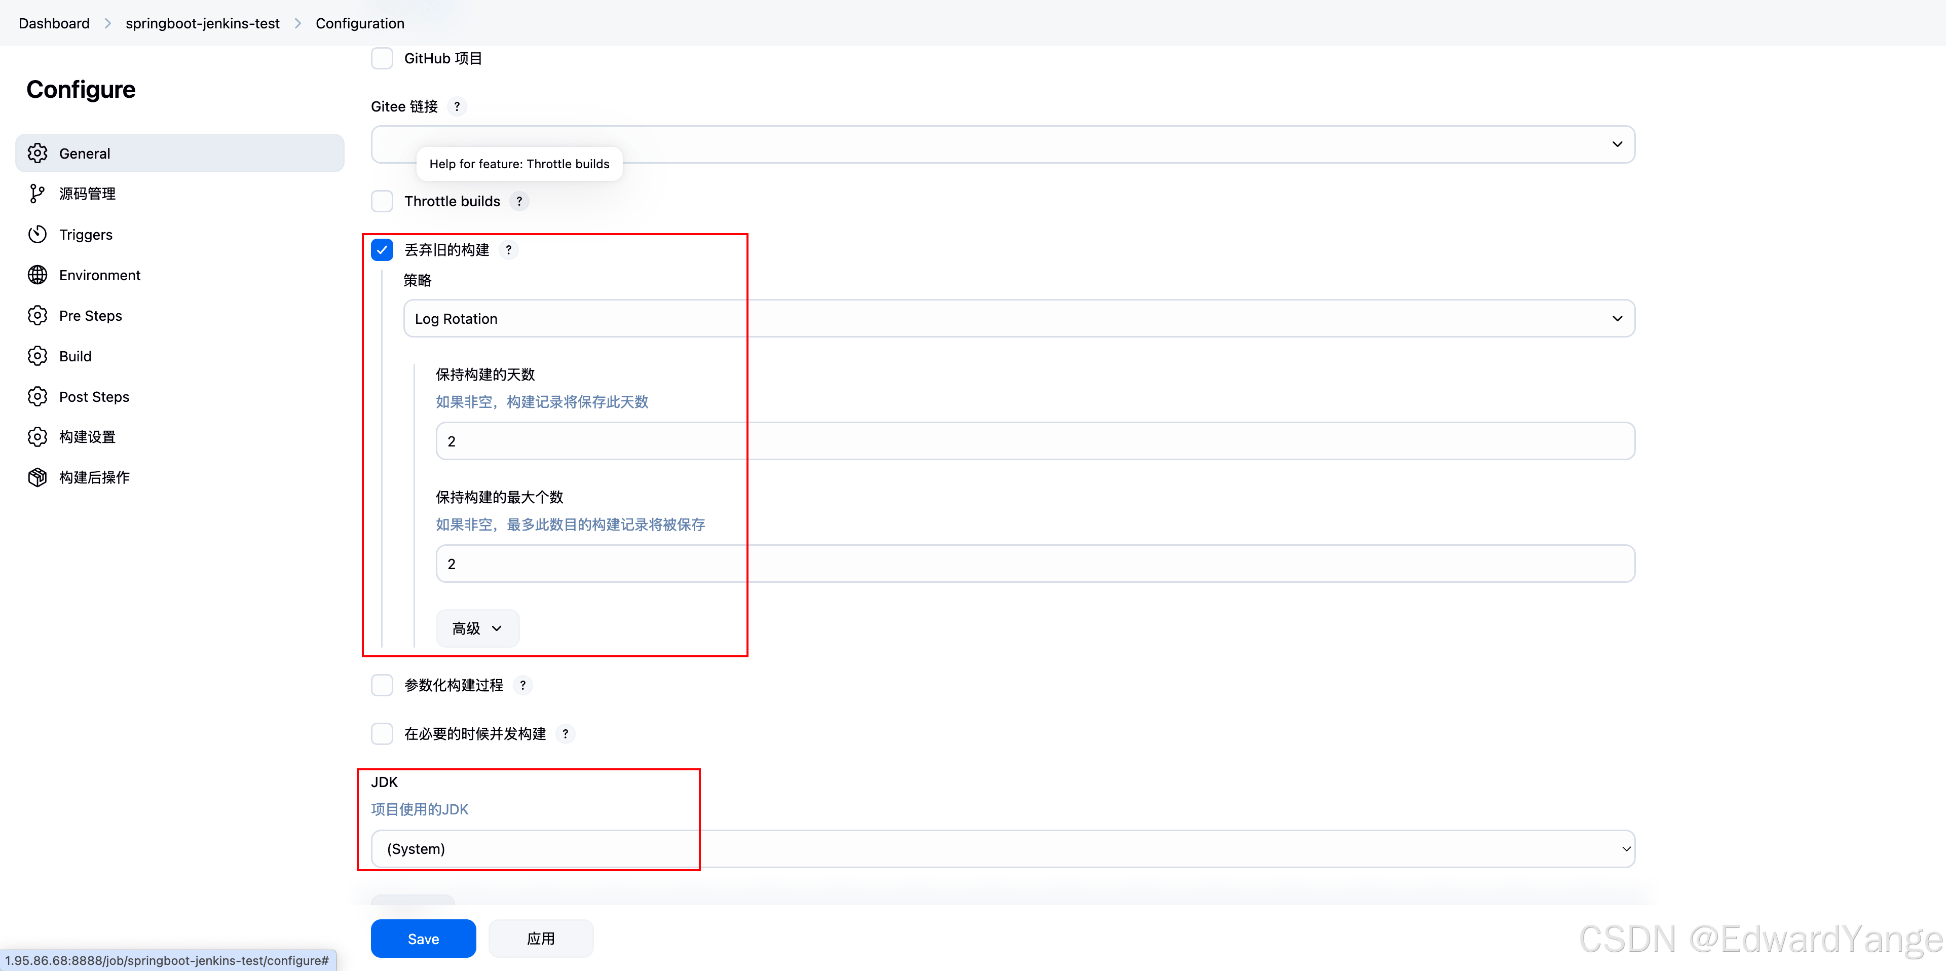
Task: Open help for 在必要的时候并发构建
Action: click(x=565, y=734)
